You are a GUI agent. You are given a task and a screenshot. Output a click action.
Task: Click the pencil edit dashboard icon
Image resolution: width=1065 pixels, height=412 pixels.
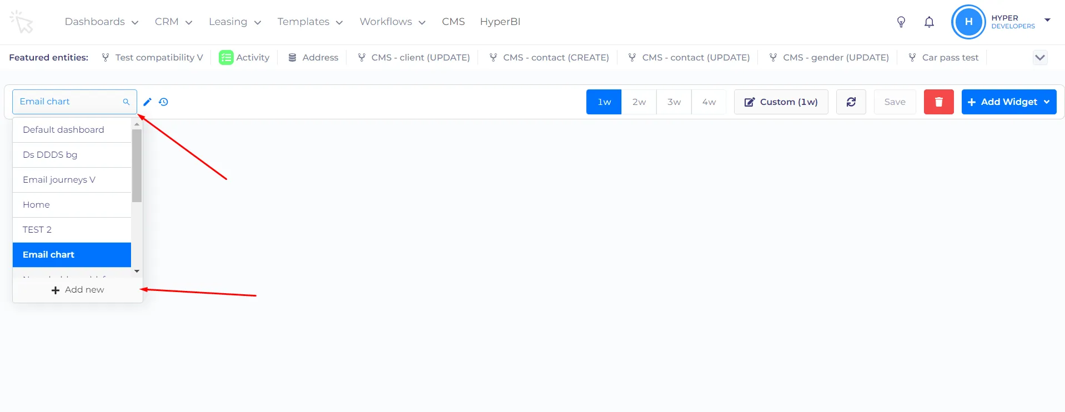(x=147, y=102)
